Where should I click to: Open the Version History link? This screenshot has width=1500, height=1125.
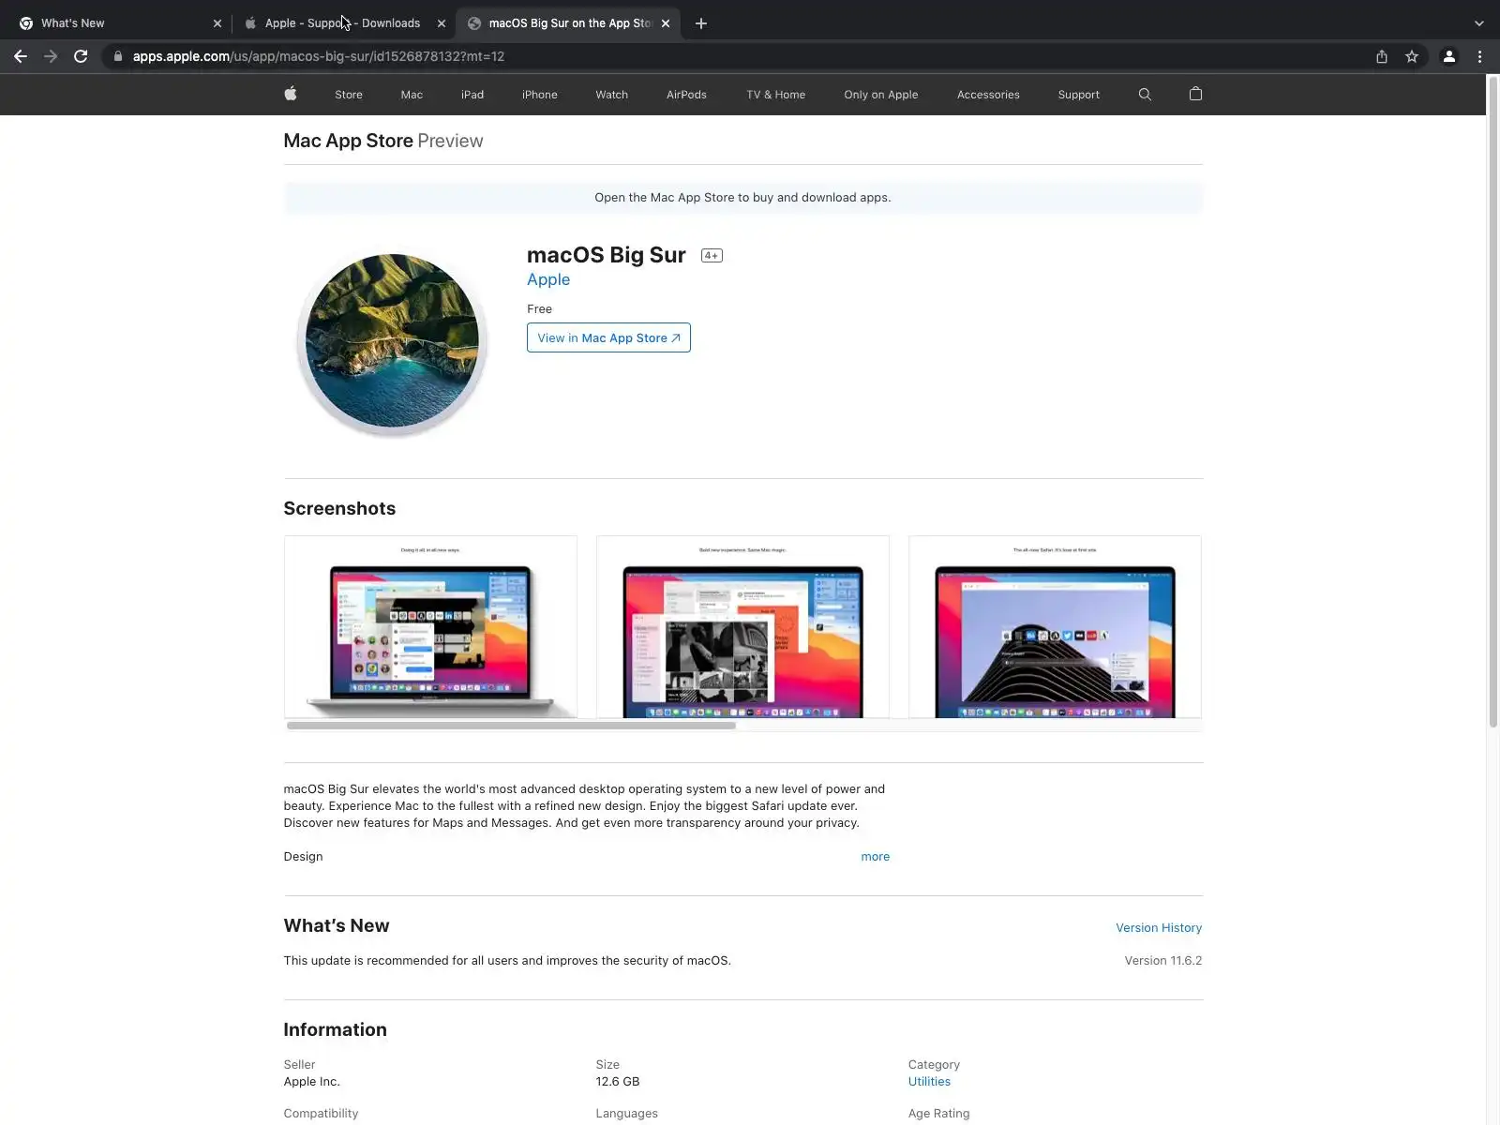[x=1159, y=928]
